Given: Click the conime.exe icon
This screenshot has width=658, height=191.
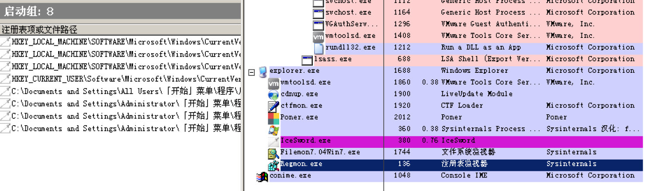Looking at the screenshot, I should click(x=262, y=176).
